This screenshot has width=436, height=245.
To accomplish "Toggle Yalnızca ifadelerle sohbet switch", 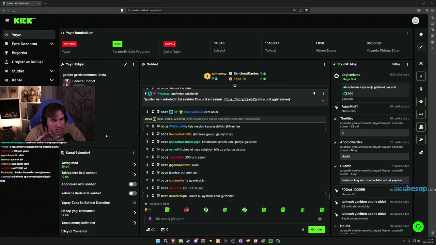I will [x=133, y=193].
